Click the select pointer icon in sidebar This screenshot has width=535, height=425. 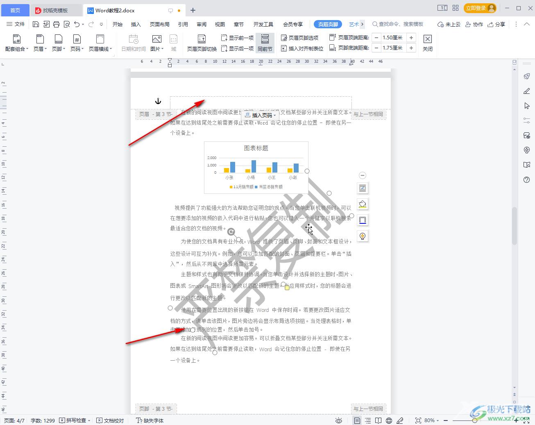(x=527, y=106)
